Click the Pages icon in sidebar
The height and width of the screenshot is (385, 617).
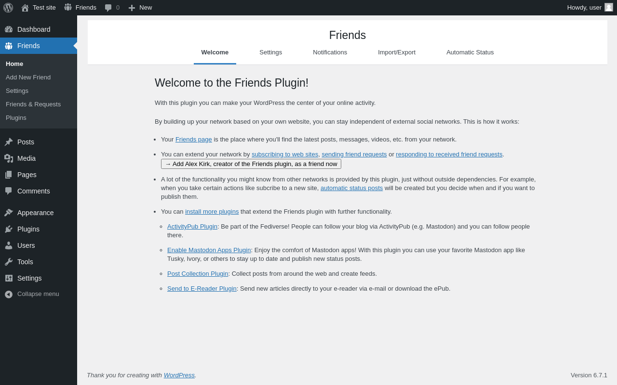9,175
